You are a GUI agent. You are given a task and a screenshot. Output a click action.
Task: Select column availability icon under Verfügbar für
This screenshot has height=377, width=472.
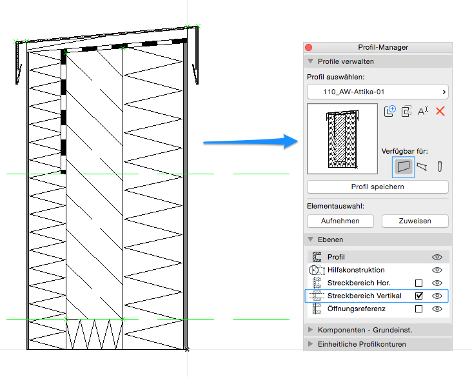point(440,167)
